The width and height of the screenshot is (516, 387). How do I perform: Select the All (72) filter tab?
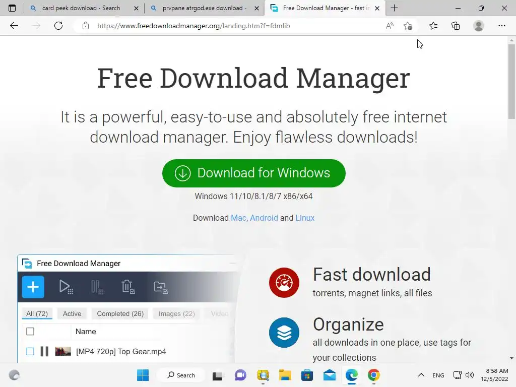[37, 313]
